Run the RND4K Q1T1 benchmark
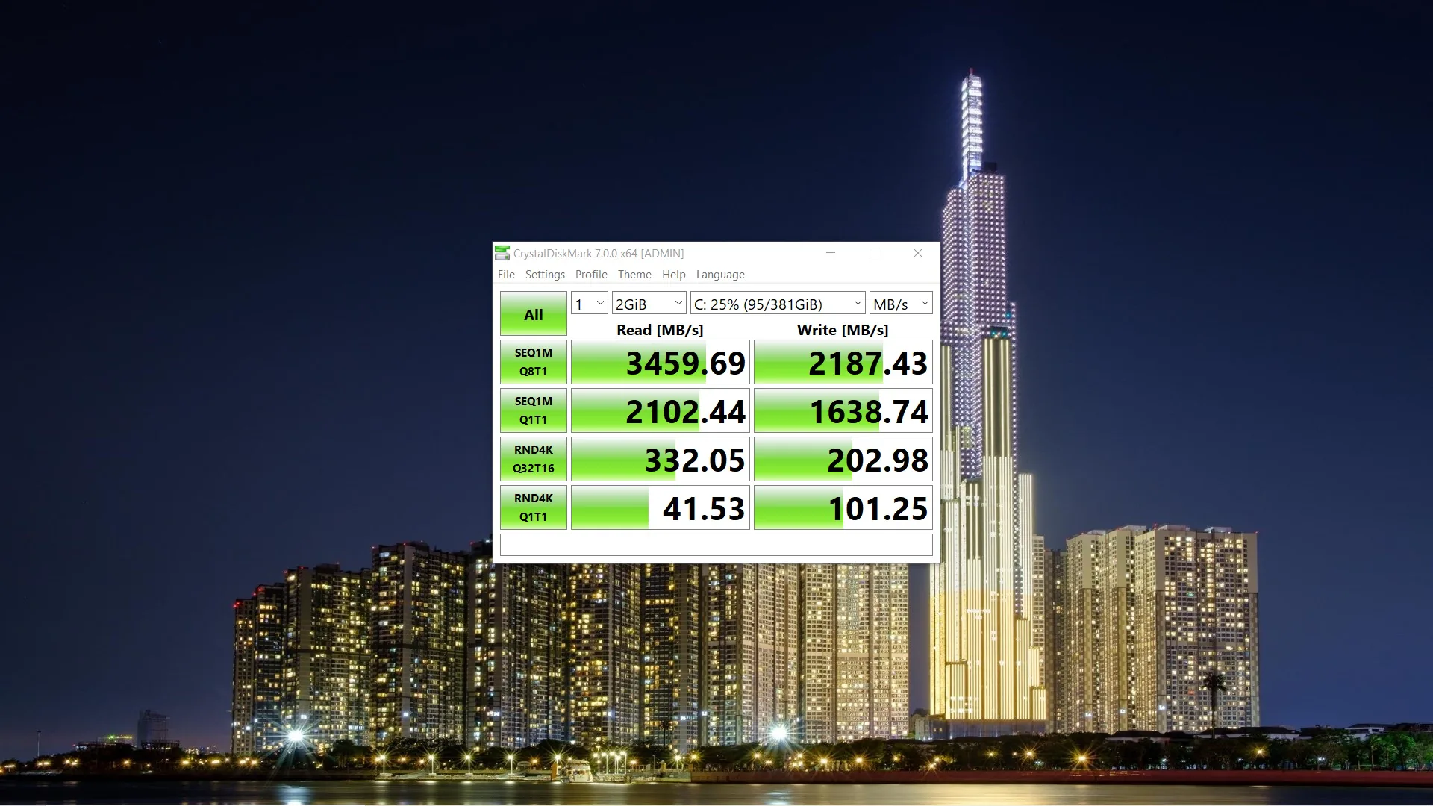 click(533, 507)
